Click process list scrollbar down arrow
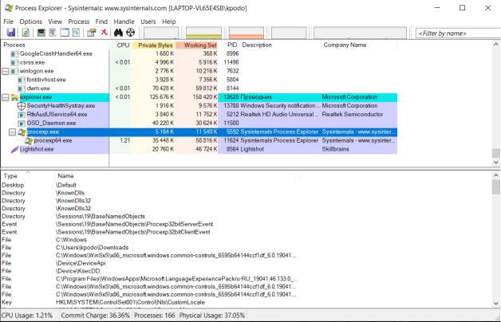The image size is (501, 322). point(496,163)
